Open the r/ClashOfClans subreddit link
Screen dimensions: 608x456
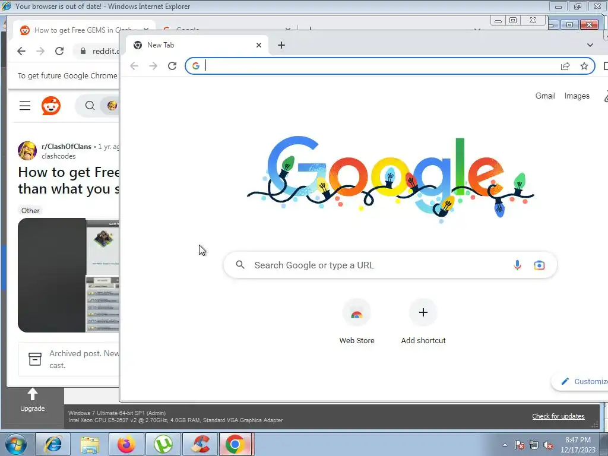click(66, 147)
